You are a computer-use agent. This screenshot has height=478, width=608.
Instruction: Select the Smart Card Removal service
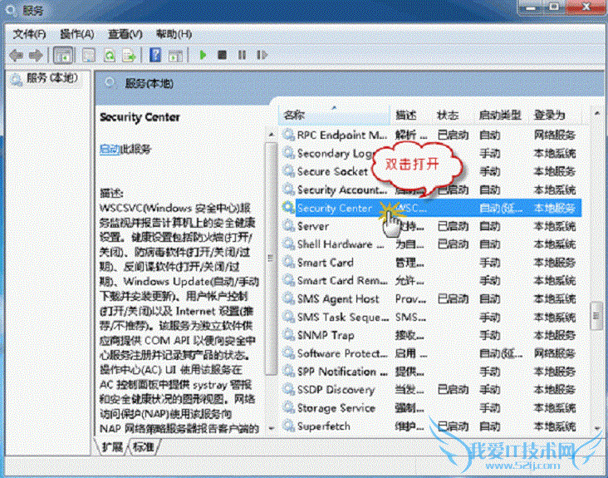tap(341, 280)
